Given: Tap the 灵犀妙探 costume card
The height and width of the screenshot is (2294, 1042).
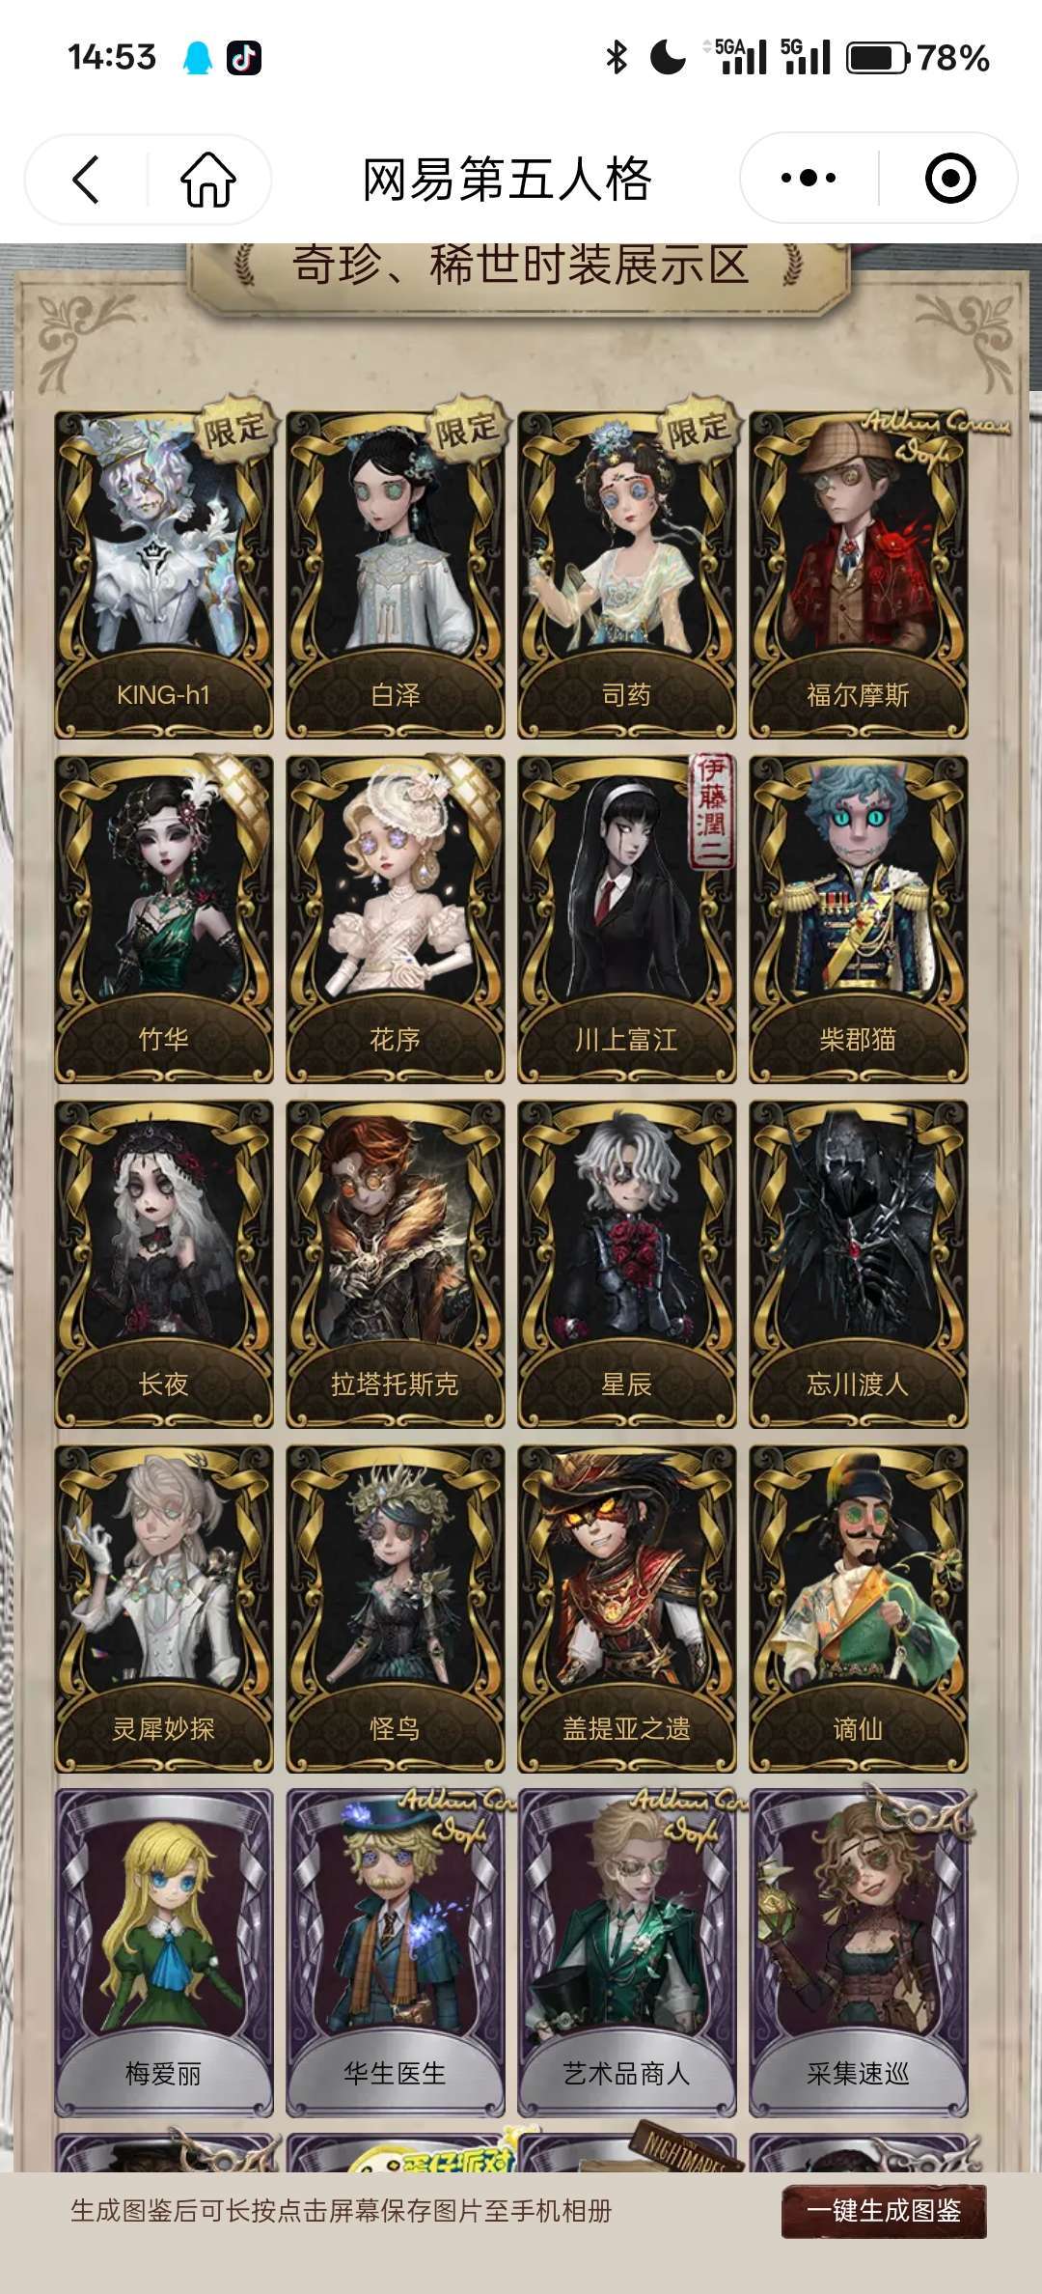Looking at the screenshot, I should point(164,1609).
